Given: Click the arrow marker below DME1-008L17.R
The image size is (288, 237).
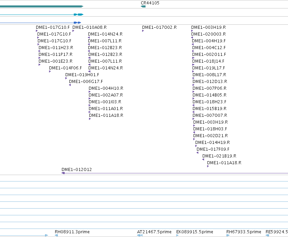Looking at the screenshot, I should click(x=193, y=78).
